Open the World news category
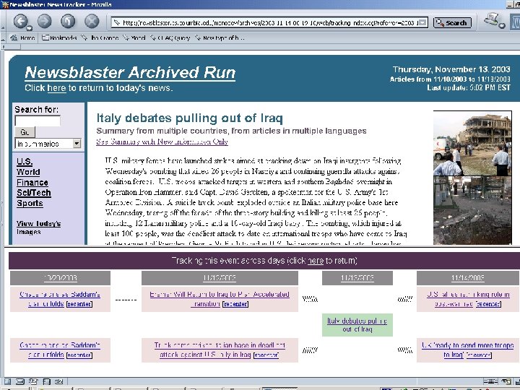Viewport: 520px width, 390px height. 28,172
